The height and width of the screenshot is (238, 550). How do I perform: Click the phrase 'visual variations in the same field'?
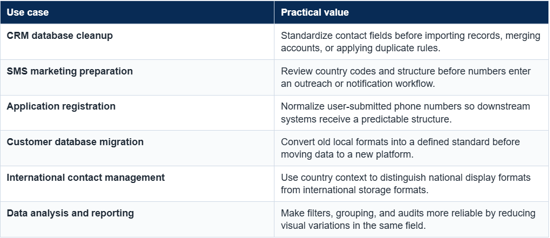pyautogui.click(x=353, y=226)
